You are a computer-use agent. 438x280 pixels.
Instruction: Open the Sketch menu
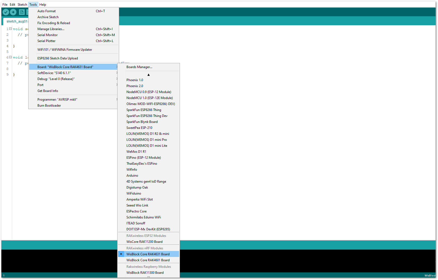pos(22,5)
